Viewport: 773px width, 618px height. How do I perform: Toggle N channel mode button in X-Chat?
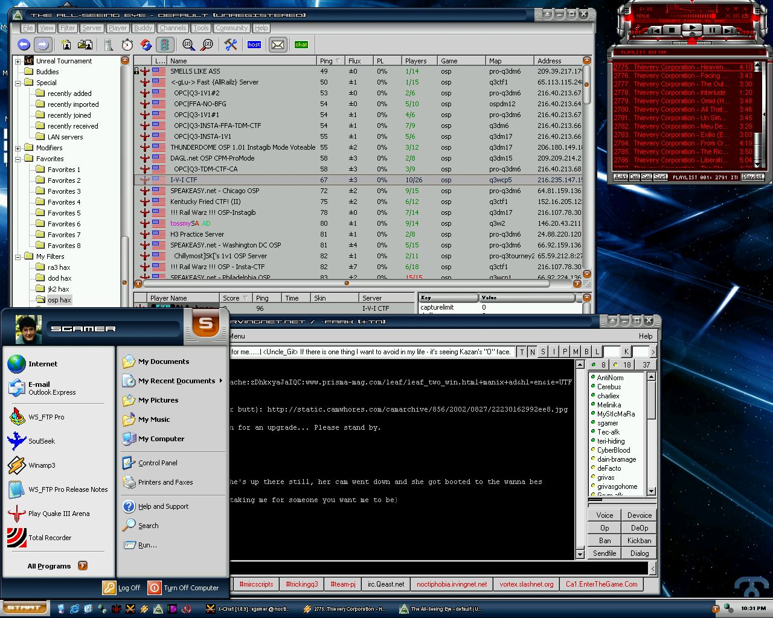[x=532, y=352]
